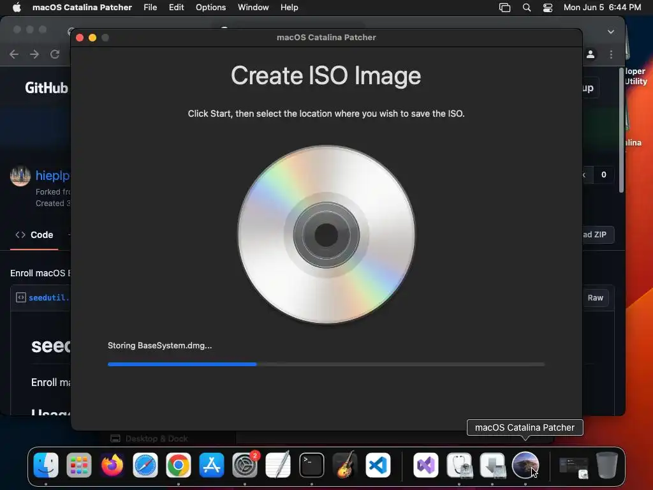Close the Catalina Patcher window
This screenshot has width=653, height=490.
[x=80, y=38]
